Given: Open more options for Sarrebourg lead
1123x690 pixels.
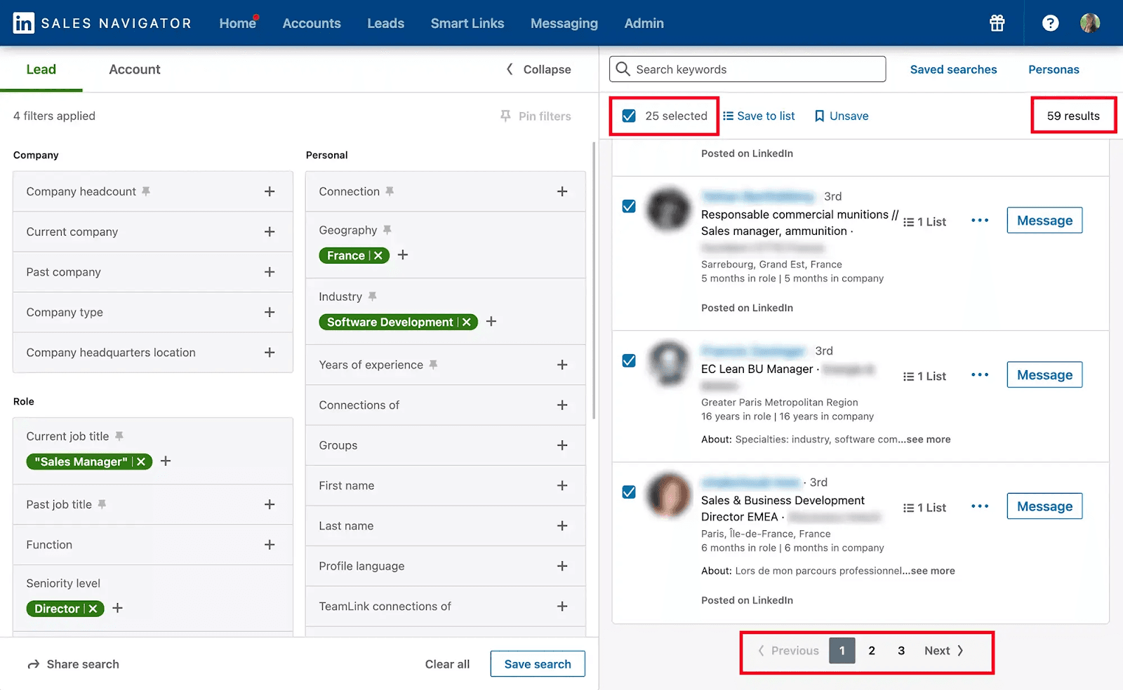Looking at the screenshot, I should [980, 220].
